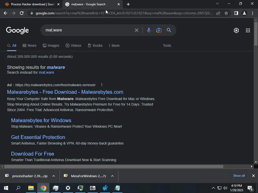
Task: Open Settings gear in taskbar
Action: pos(68,188)
